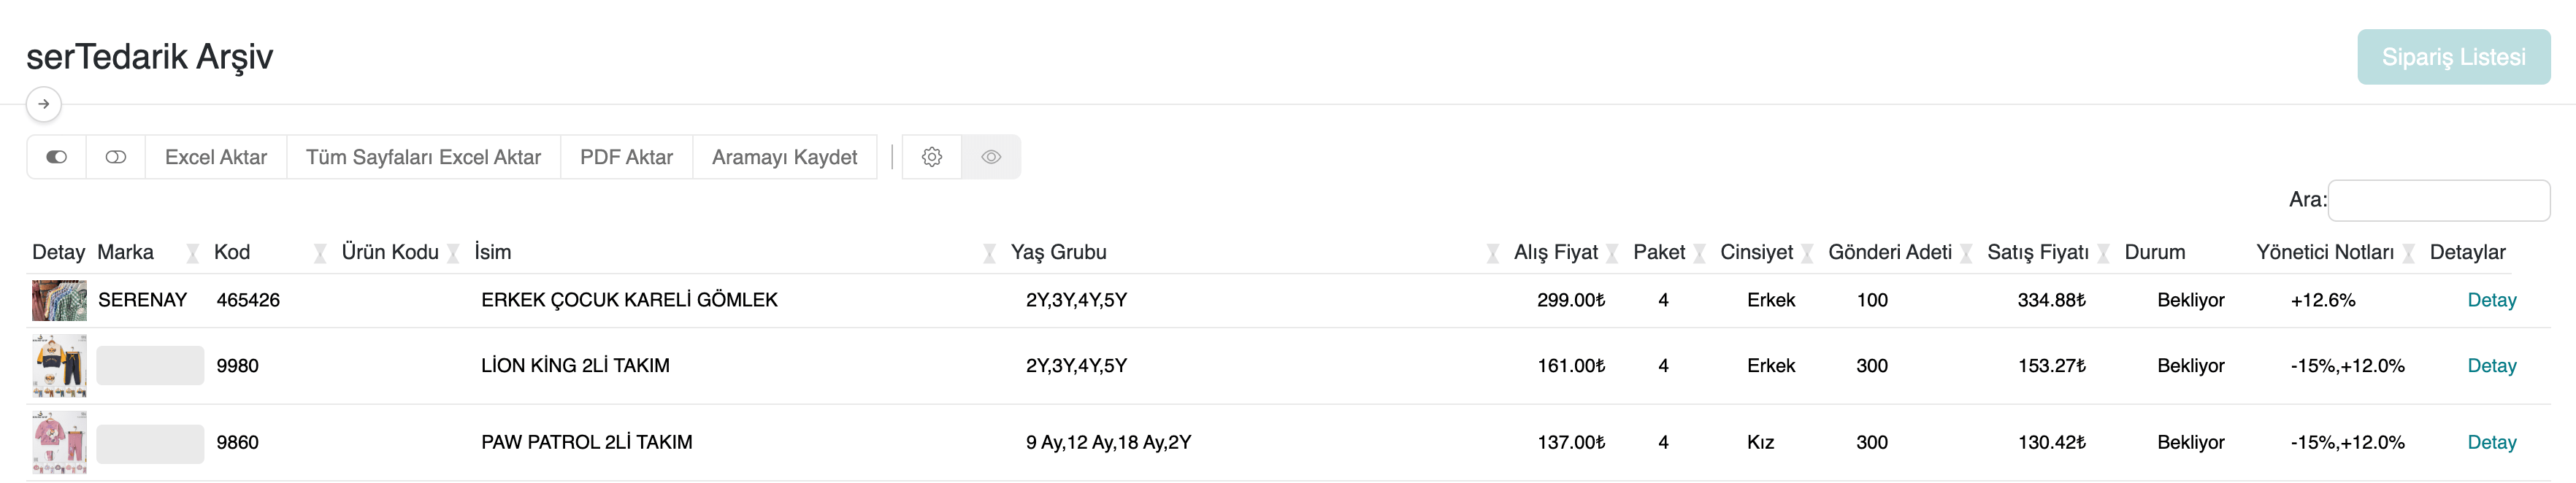Save the search with Aramayı Kaydet

click(x=784, y=157)
